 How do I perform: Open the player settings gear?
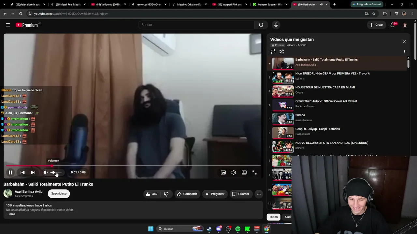click(x=234, y=173)
